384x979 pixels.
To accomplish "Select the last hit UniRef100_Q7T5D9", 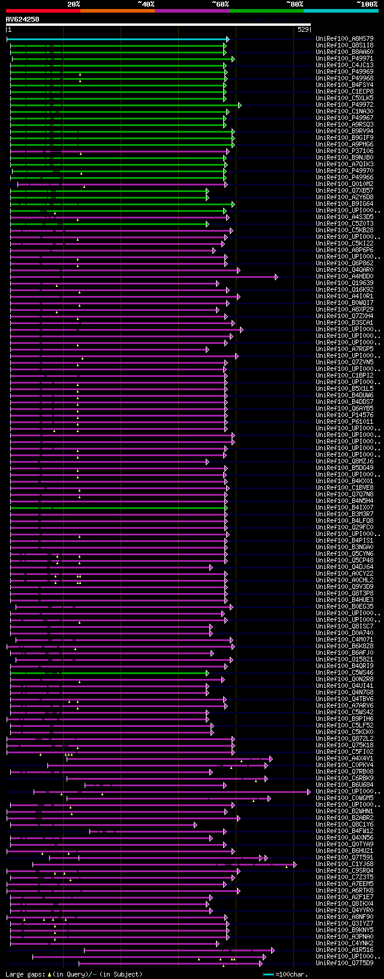I will [344, 963].
